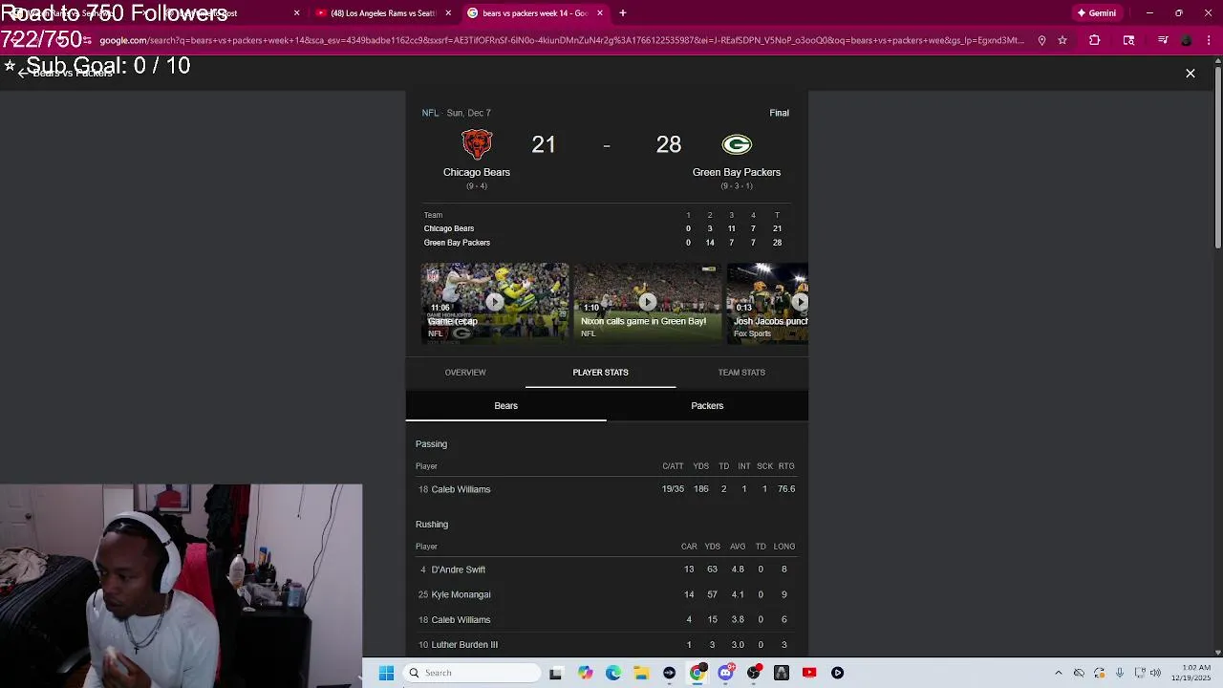
Task: Close the bears vs packers week 14 tab
Action: 600,13
